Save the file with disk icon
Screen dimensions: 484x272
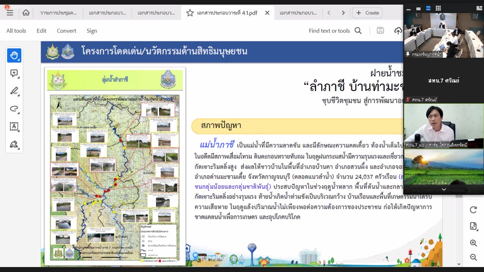(x=380, y=30)
